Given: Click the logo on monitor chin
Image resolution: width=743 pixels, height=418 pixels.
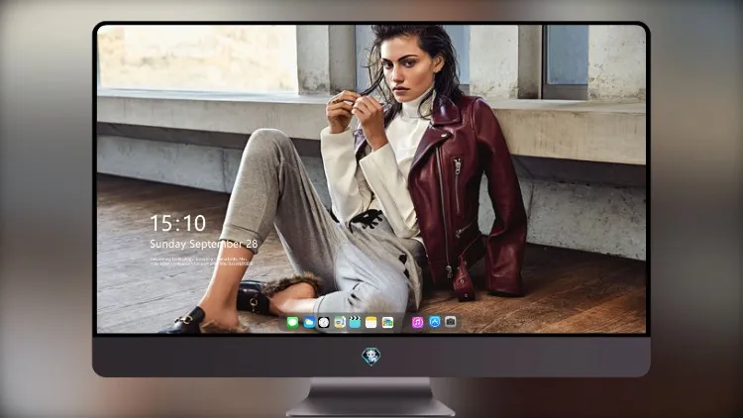Looking at the screenshot, I should tap(371, 357).
